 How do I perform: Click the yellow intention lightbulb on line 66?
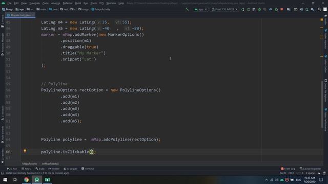pos(25,151)
